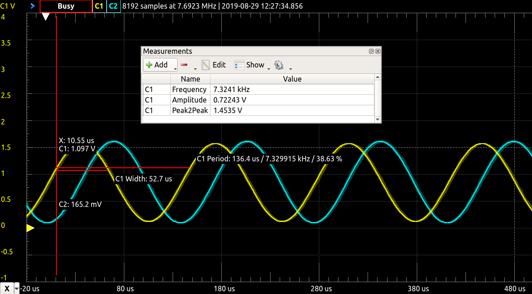Viewport: 532px width, 294px height.
Task: Select the Edit measurement pencil icon
Action: [205, 65]
